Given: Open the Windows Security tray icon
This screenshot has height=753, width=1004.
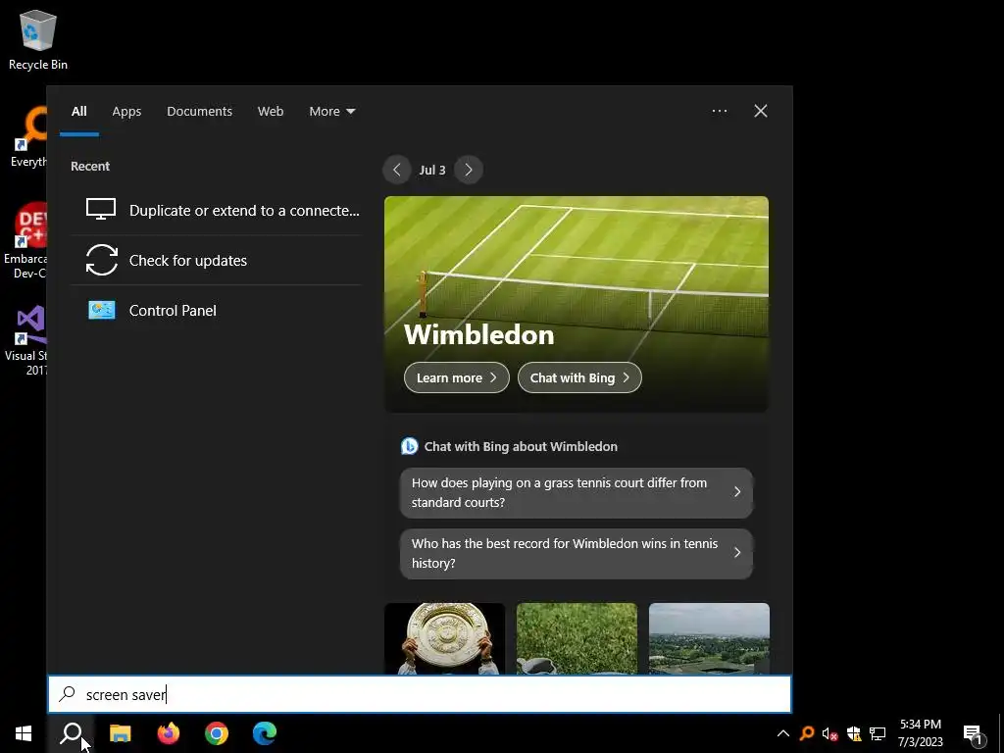Looking at the screenshot, I should point(854,733).
